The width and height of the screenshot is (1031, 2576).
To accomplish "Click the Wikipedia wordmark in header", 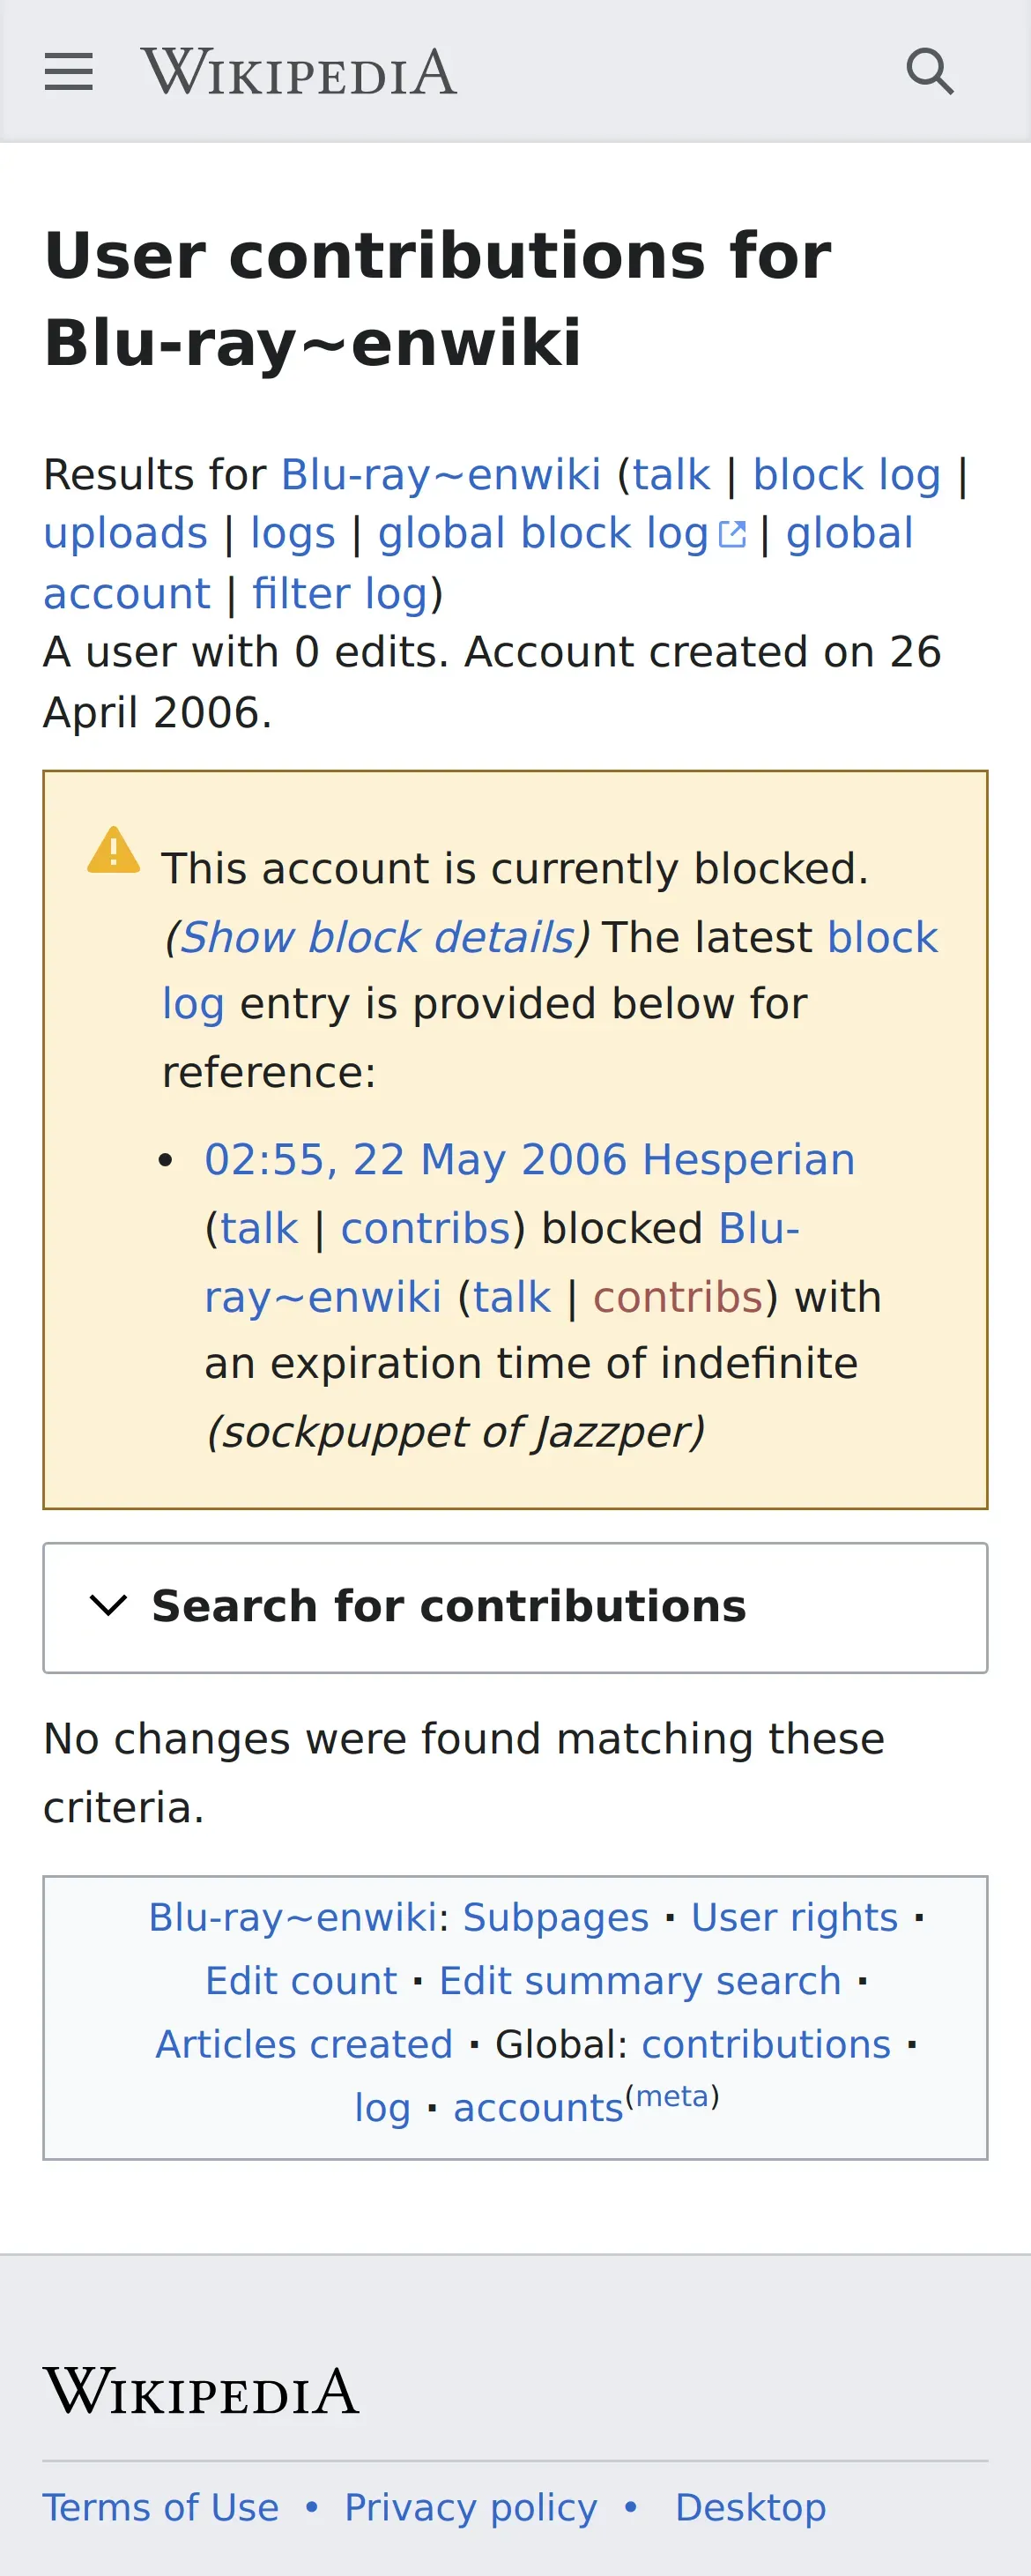I will coord(299,72).
